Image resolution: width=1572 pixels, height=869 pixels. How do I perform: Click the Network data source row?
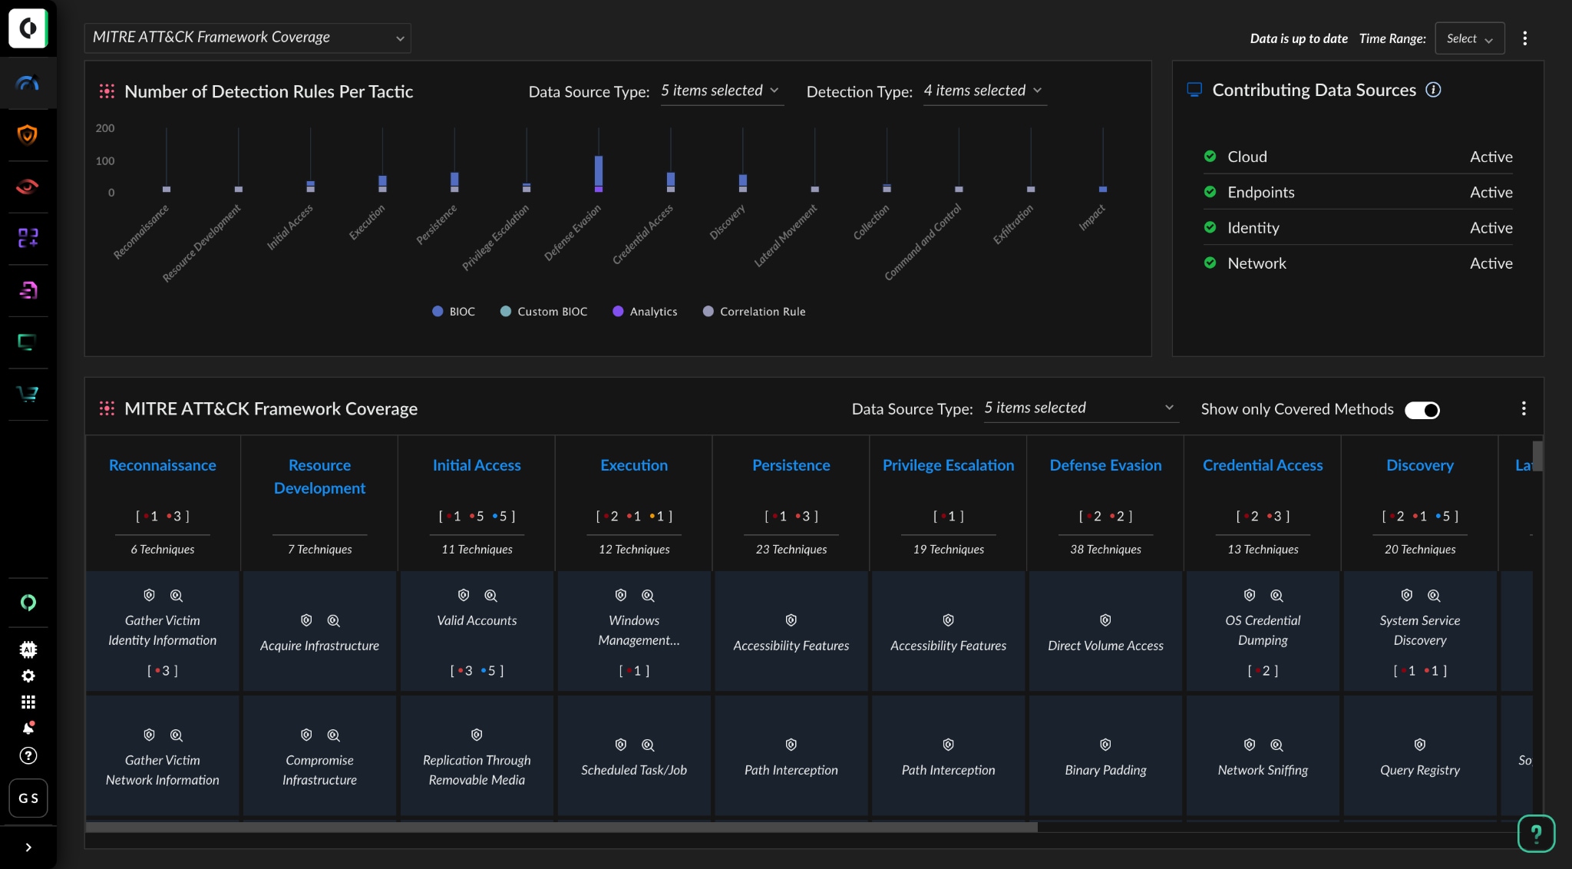coord(1358,263)
